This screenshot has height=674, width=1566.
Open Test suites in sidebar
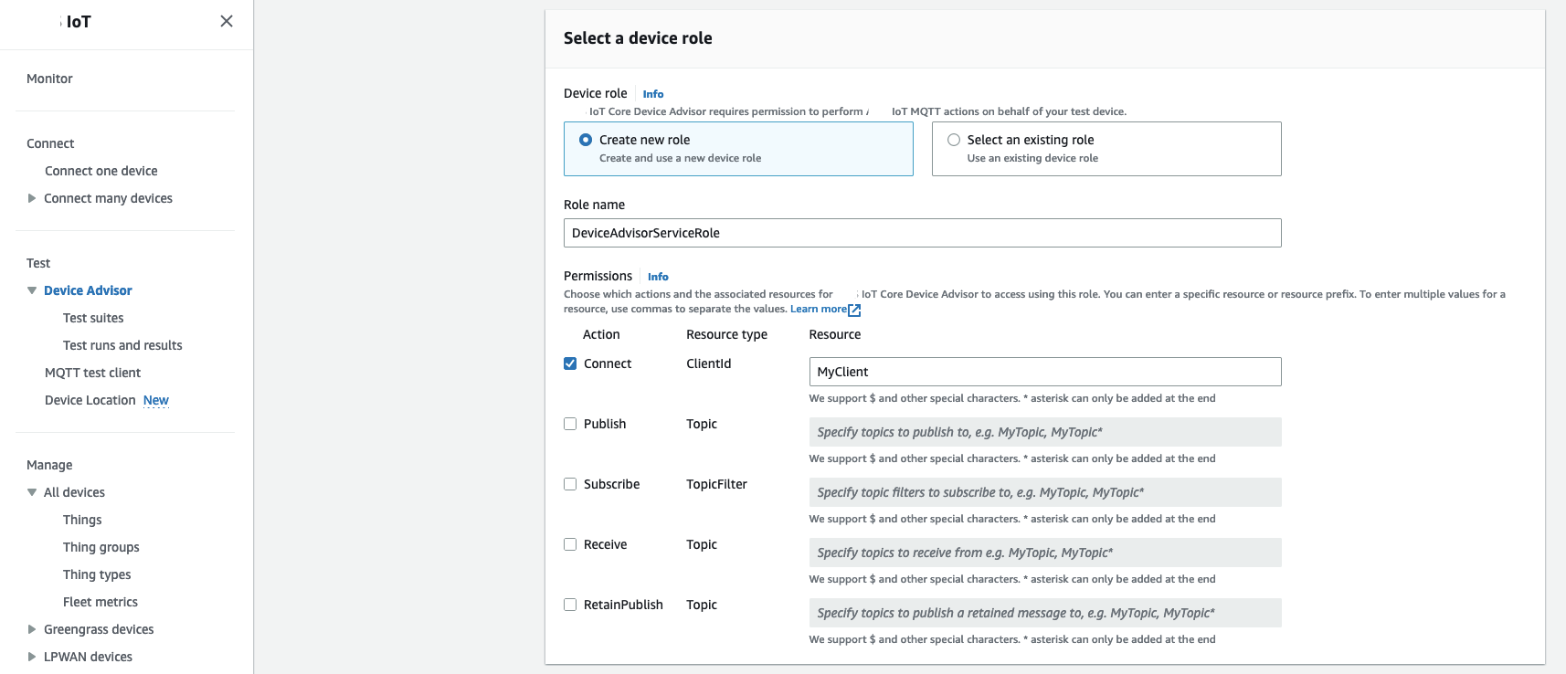point(93,318)
